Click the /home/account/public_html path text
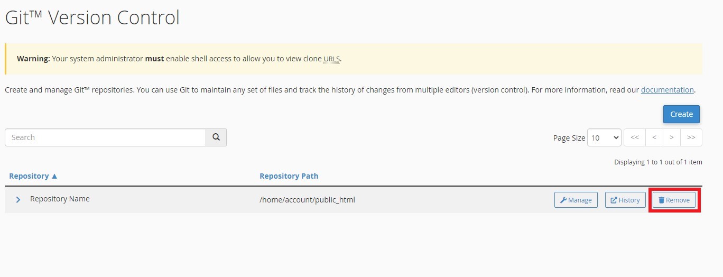Screen dimensions: 723x277 [x=307, y=200]
